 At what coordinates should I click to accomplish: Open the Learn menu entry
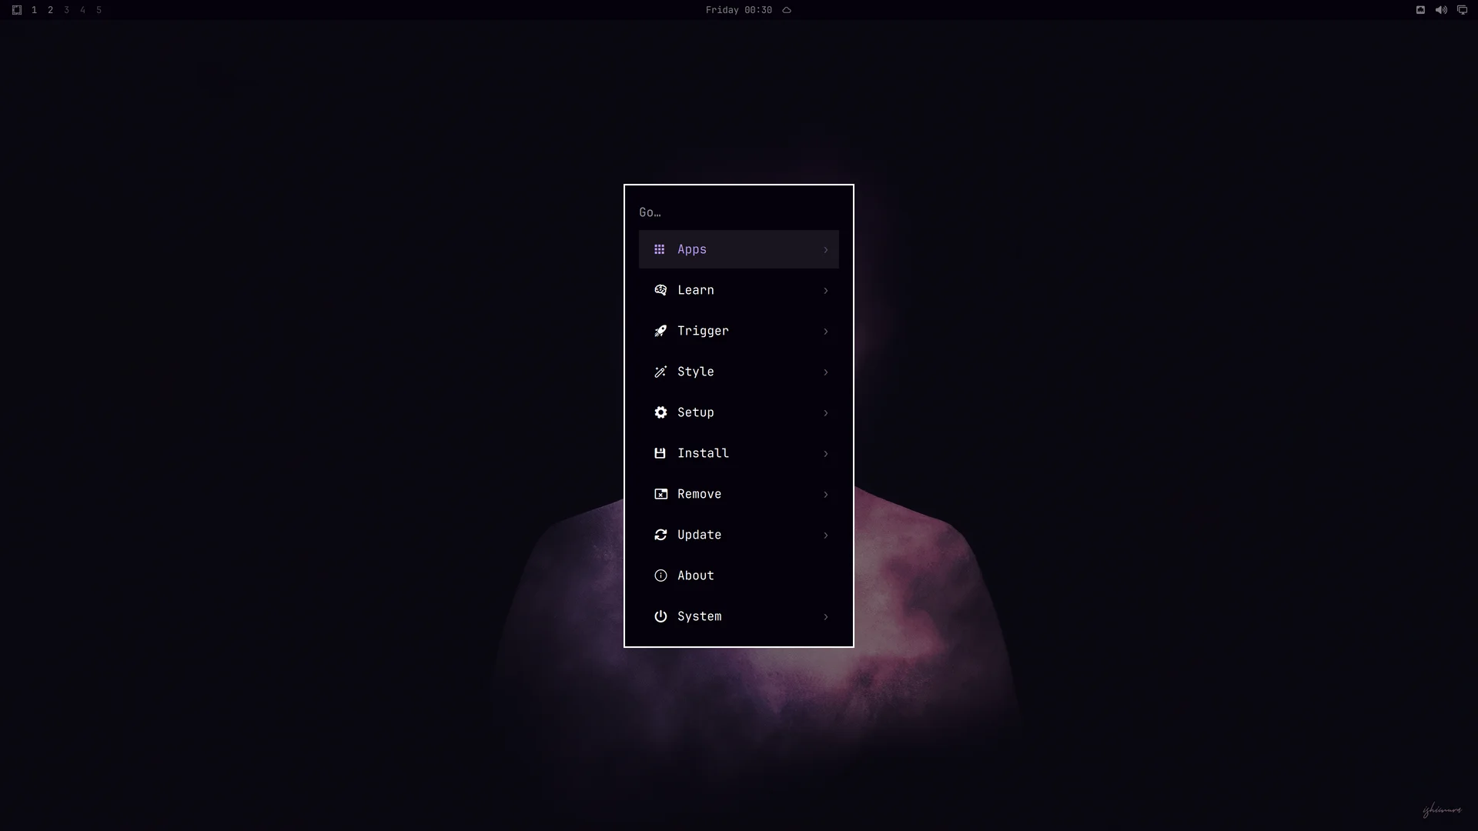click(x=739, y=290)
